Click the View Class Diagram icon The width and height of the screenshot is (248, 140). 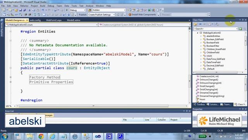click(217, 24)
